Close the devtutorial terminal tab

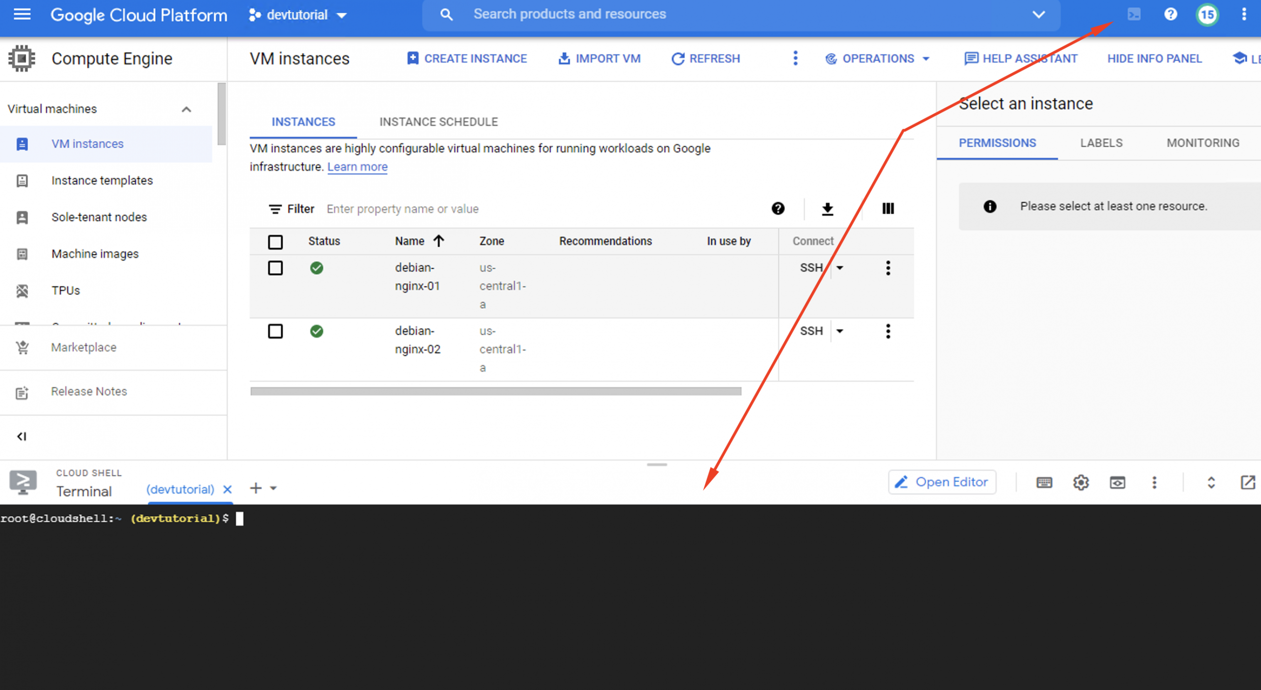tap(227, 489)
